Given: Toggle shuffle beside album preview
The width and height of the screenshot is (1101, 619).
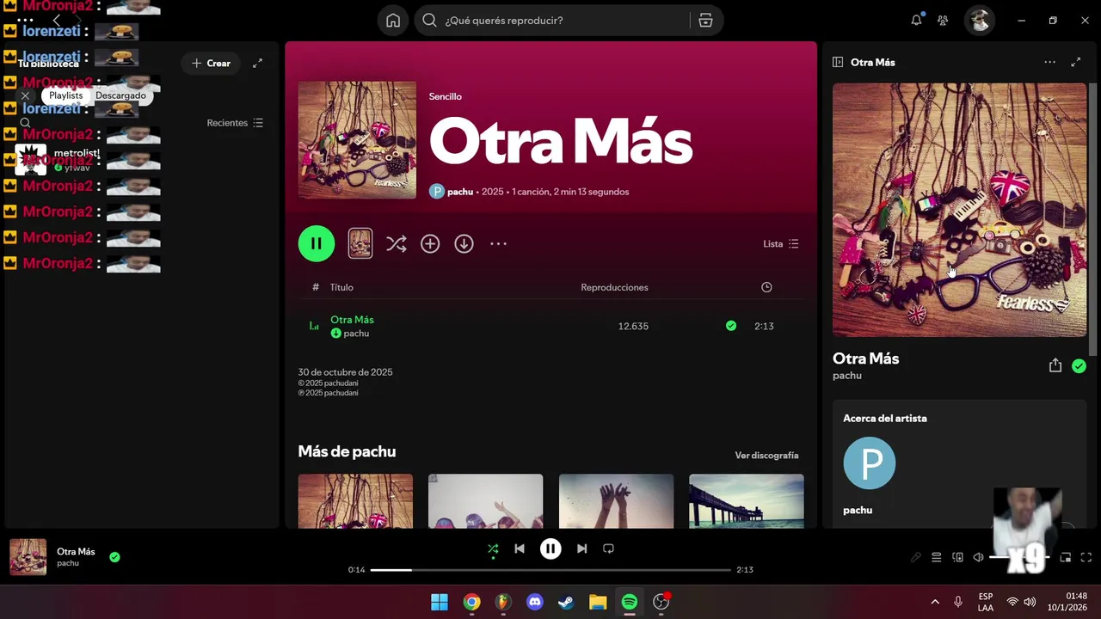Looking at the screenshot, I should [x=396, y=244].
